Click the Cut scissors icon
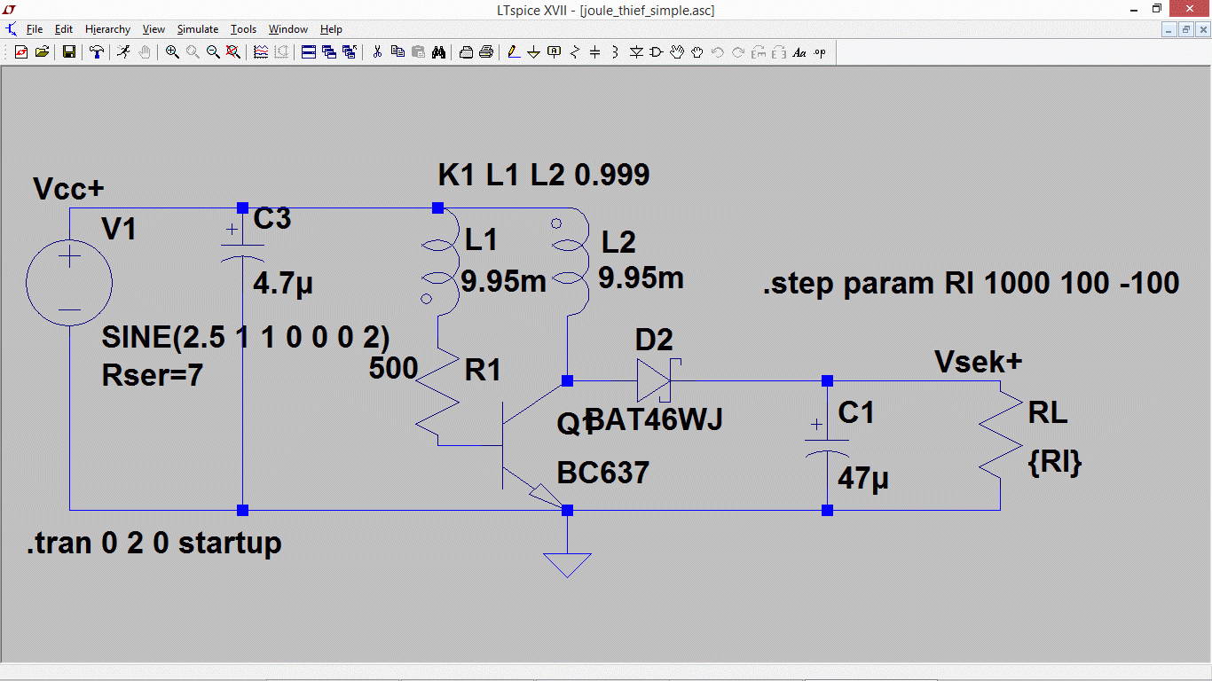 (376, 52)
